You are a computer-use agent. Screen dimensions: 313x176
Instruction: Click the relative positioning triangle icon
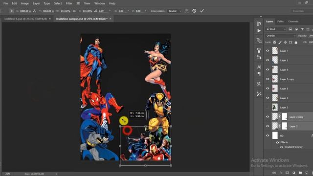(x=34, y=11)
